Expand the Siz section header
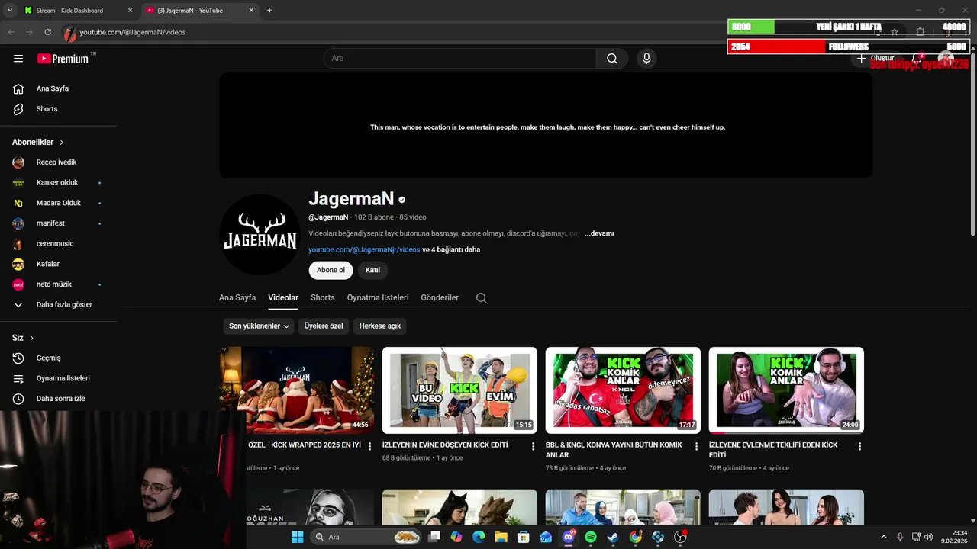The width and height of the screenshot is (977, 549). [x=23, y=338]
